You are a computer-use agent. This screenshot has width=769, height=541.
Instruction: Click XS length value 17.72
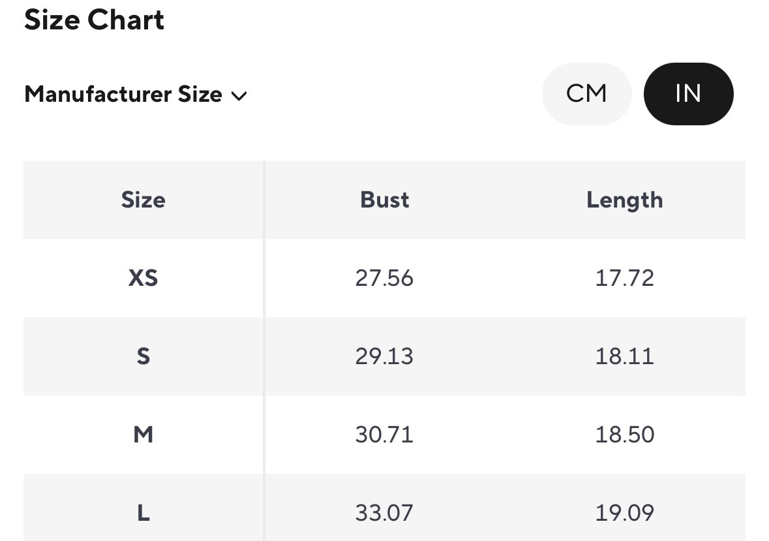click(x=624, y=279)
